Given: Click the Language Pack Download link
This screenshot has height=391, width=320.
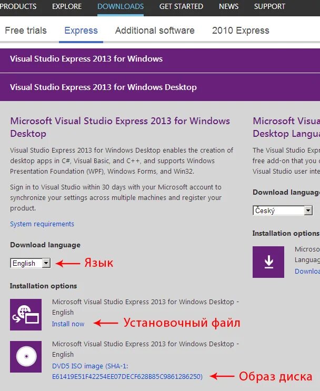Looking at the screenshot, I should click(x=307, y=272).
